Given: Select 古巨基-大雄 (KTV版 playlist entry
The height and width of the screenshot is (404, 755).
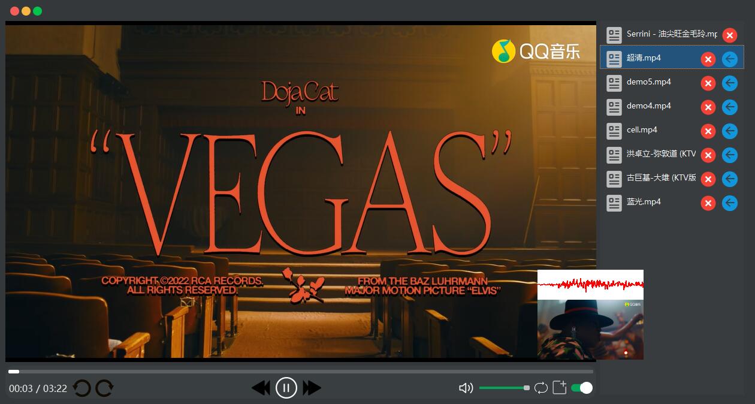Looking at the screenshot, I should 672,177.
